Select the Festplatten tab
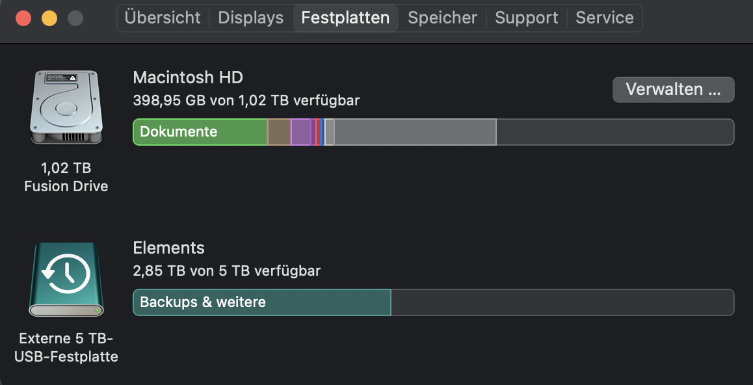 pyautogui.click(x=345, y=18)
